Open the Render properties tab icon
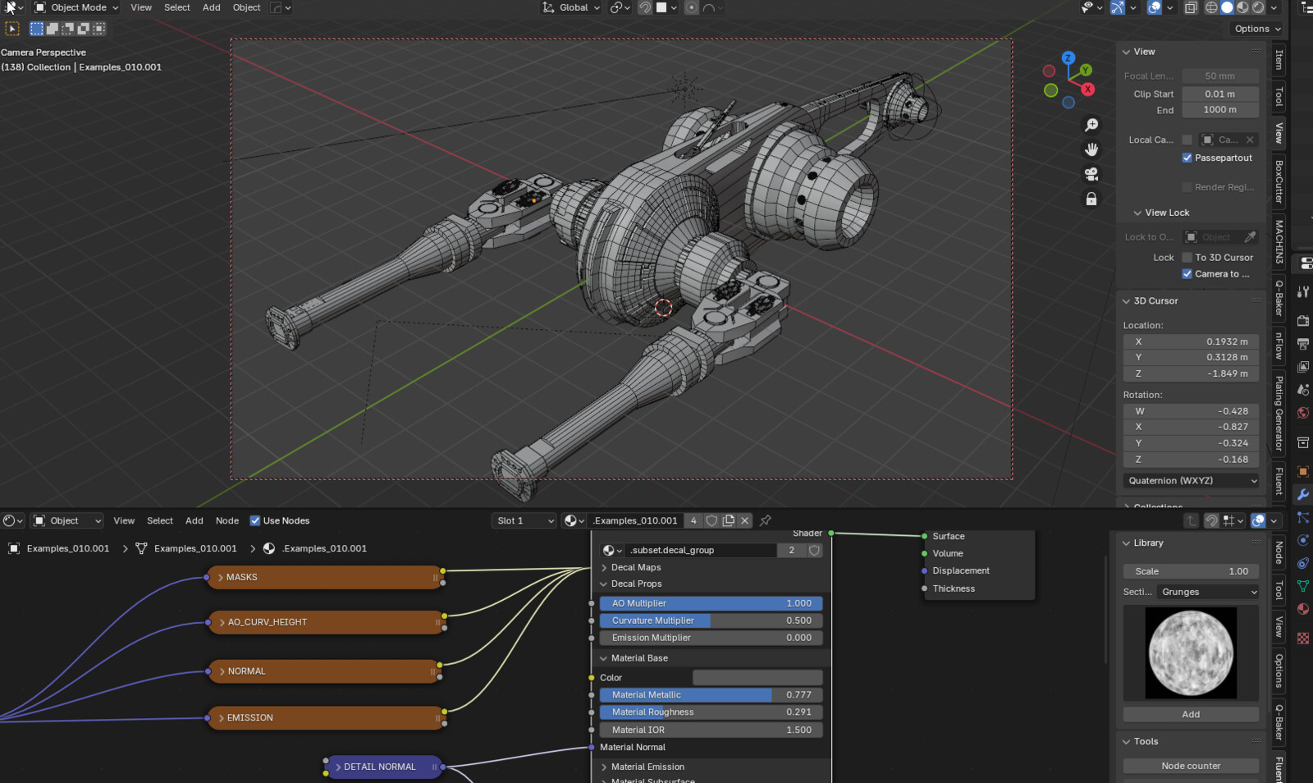1313x783 pixels. pos(1303,320)
